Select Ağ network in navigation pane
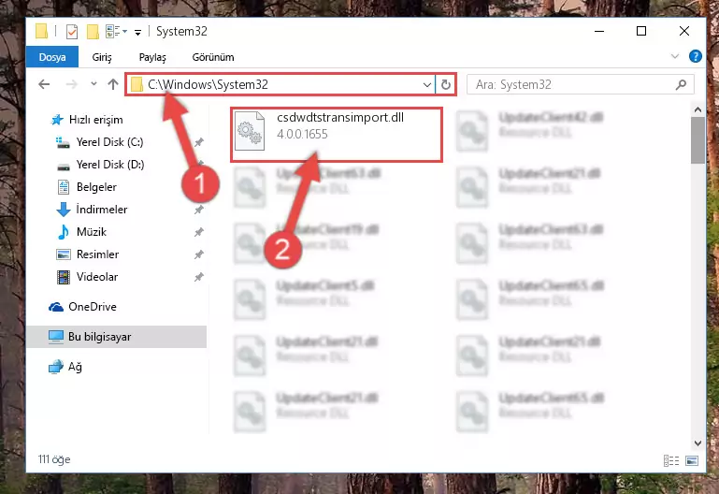 pos(65,367)
